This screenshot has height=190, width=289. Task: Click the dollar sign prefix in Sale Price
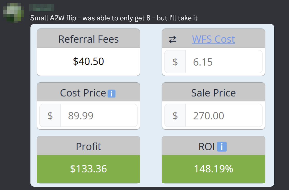click(175, 116)
